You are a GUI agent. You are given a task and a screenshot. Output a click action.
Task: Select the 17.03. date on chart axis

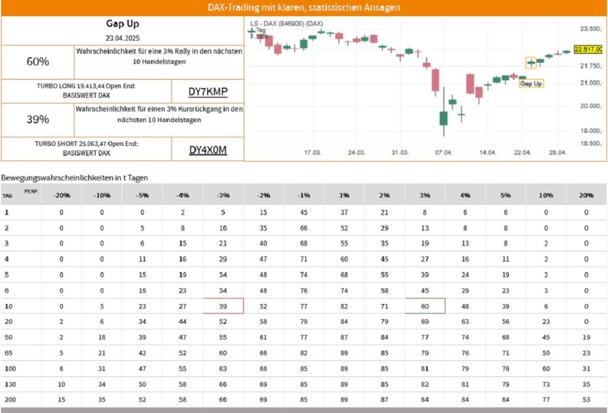[x=312, y=153]
